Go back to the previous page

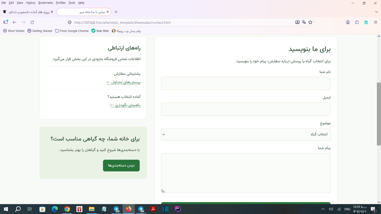coord(14,22)
